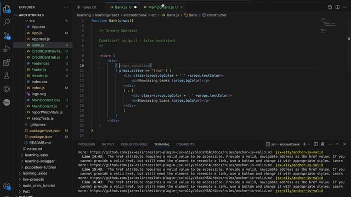Open reportWebVitals.js file
The height and width of the screenshot is (197, 351).
point(47,112)
